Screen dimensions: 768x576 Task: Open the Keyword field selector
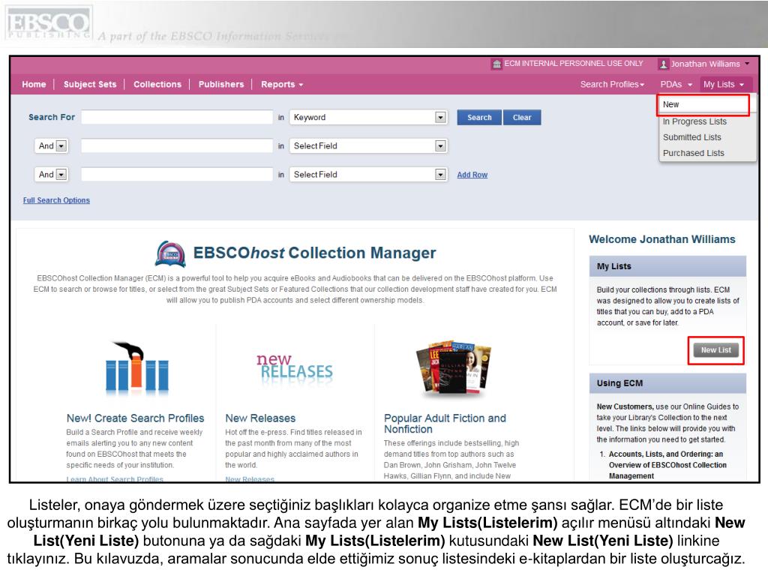pyautogui.click(x=367, y=118)
